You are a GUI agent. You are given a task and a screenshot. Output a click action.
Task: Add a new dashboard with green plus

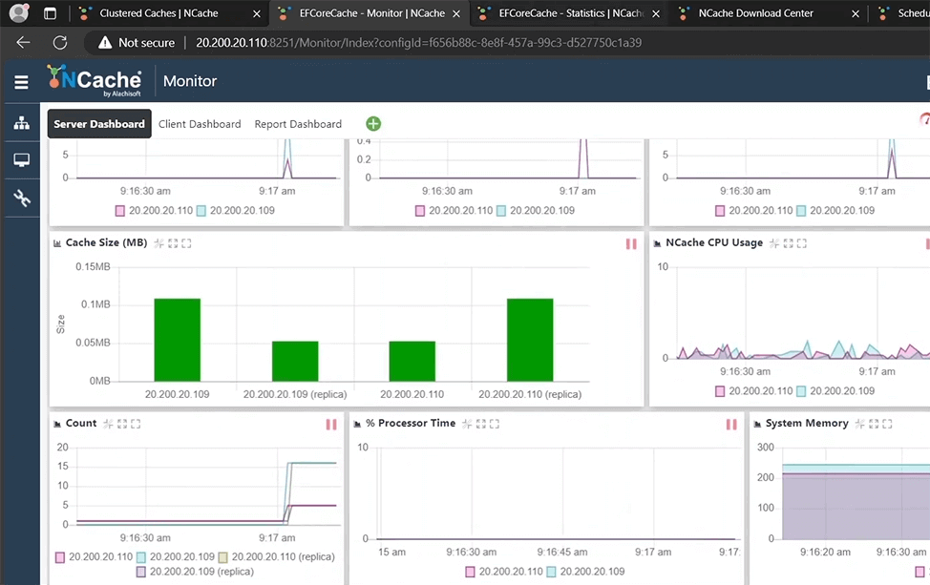tap(373, 124)
